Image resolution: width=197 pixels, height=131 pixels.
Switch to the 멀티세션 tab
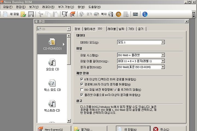pyautogui.click(x=89, y=29)
